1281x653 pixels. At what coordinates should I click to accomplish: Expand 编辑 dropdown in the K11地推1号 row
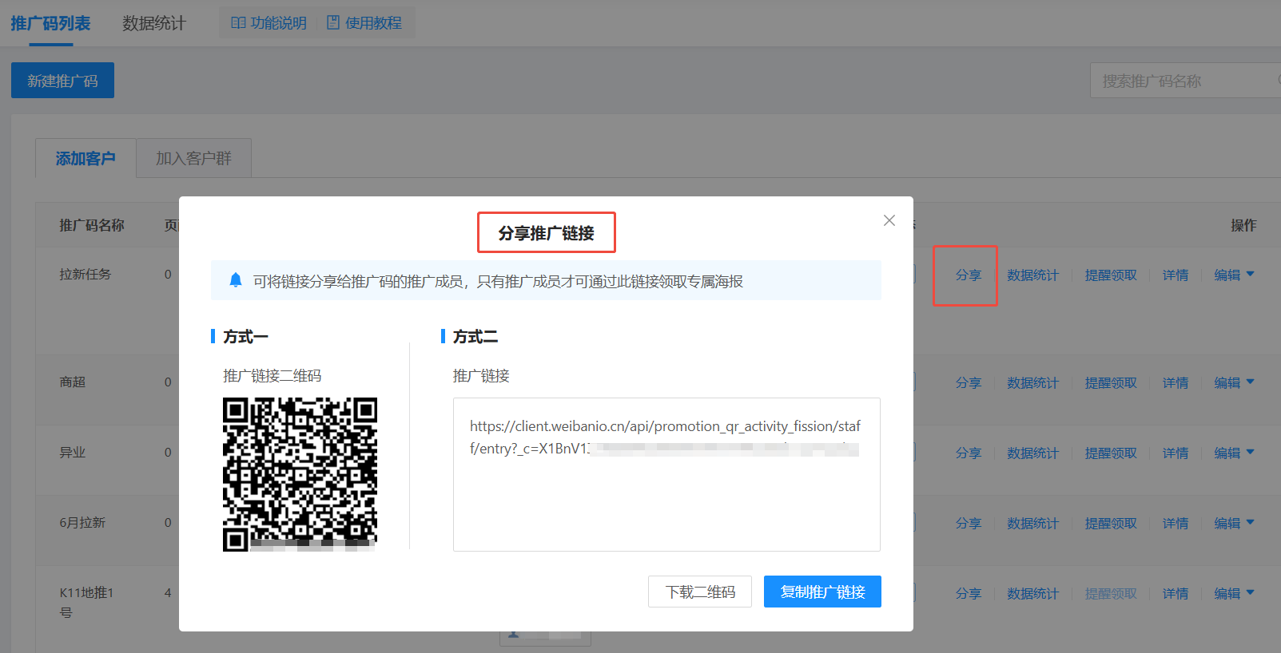[1235, 593]
